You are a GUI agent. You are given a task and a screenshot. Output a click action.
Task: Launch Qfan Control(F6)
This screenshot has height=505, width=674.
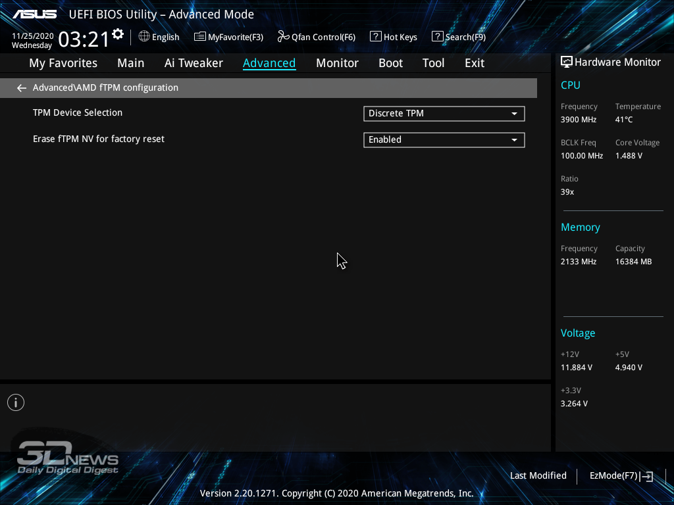click(317, 37)
